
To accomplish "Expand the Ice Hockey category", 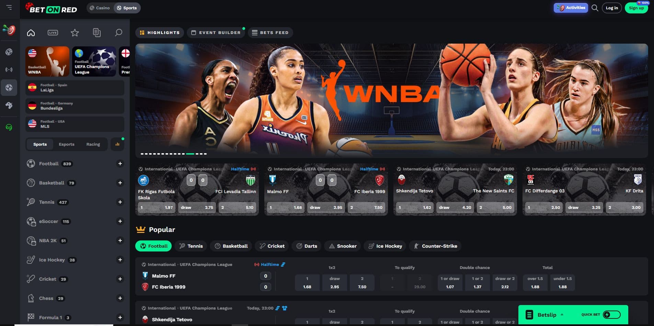I will click(x=120, y=260).
